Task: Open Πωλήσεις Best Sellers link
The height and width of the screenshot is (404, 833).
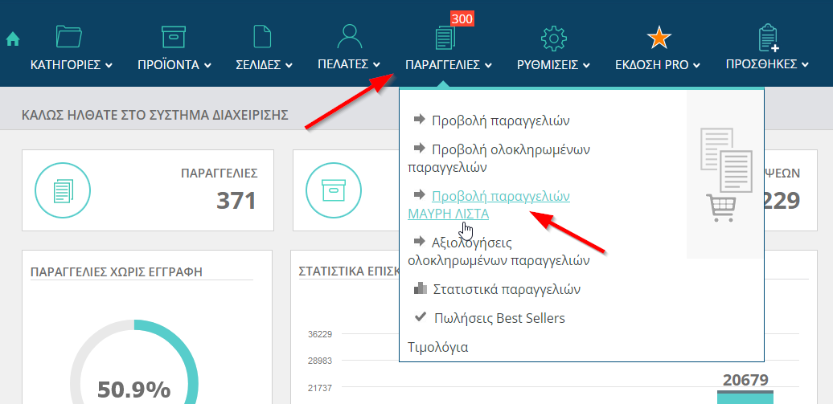Action: tap(499, 319)
